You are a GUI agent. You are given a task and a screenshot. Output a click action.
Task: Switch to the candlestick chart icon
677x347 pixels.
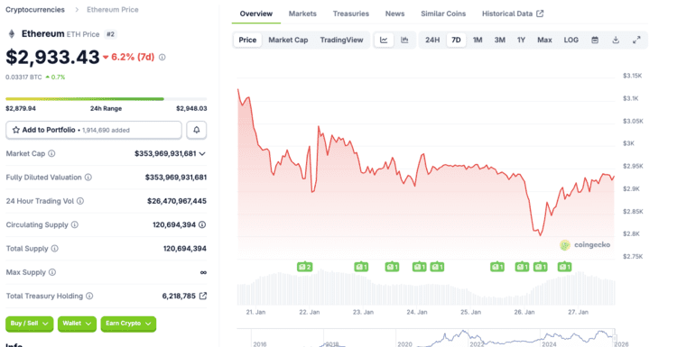[404, 40]
